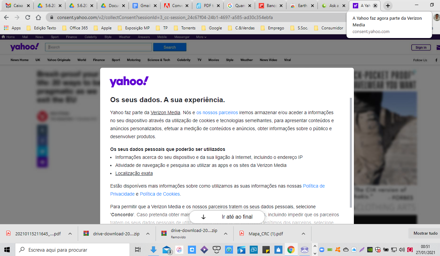Switch to the Gmail docs tab
Image resolution: width=440 pixels, height=256 pixels.
[x=144, y=6]
